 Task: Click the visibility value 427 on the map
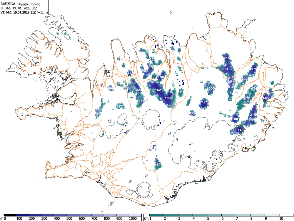point(193,113)
